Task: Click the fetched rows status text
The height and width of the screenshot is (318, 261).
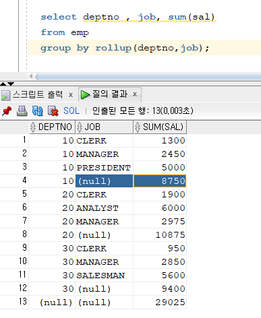Action: 143,111
